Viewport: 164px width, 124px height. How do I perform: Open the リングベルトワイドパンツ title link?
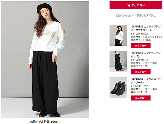coord(146,55)
